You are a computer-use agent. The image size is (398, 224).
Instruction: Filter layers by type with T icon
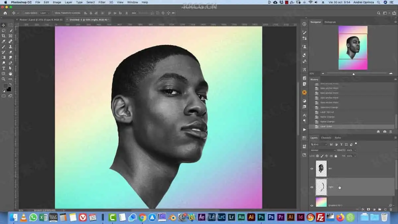click(x=341, y=144)
